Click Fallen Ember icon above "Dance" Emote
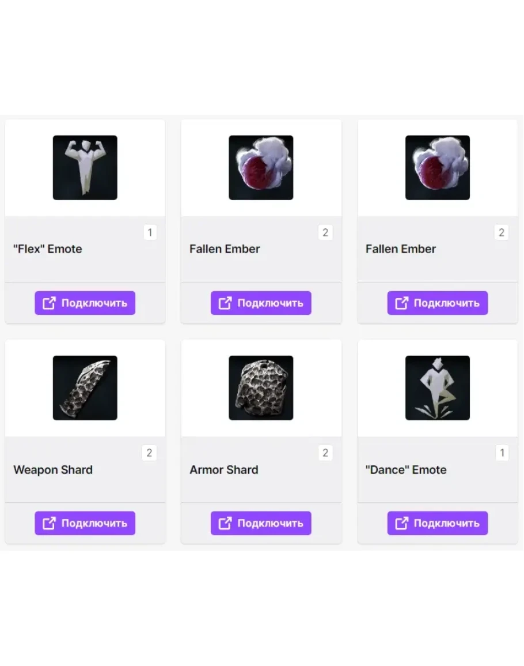This screenshot has width=524, height=666. click(438, 168)
